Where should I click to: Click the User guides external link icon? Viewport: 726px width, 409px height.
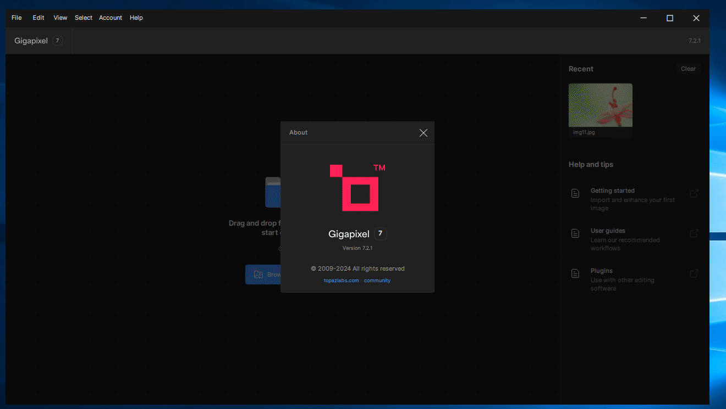(x=694, y=233)
